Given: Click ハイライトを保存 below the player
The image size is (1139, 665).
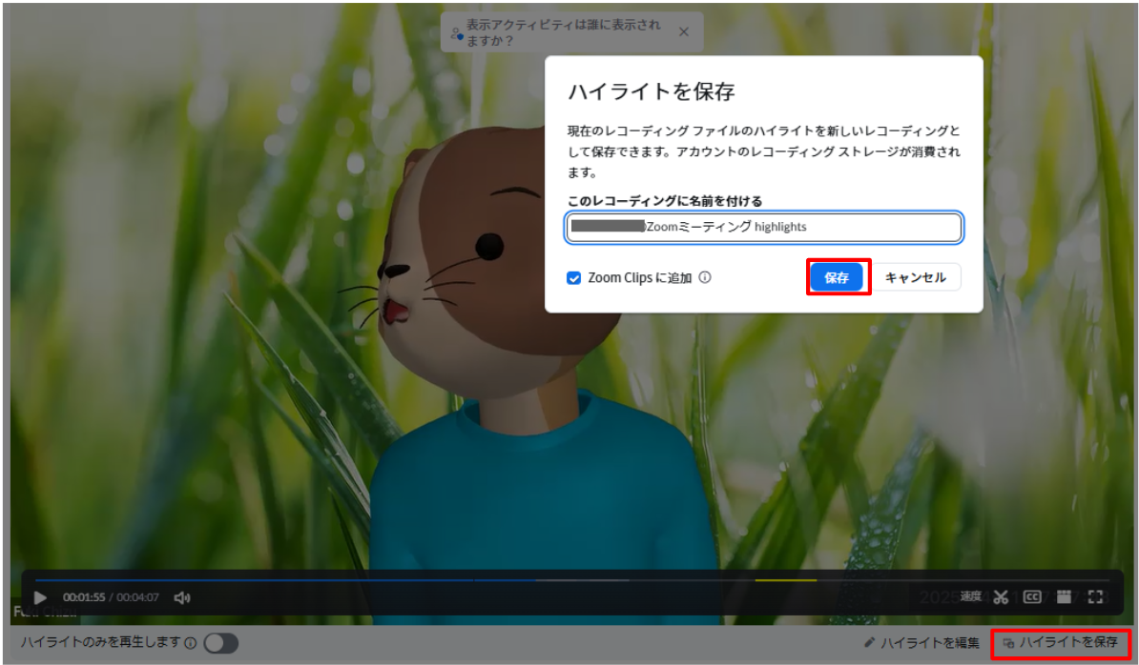Looking at the screenshot, I should 1061,642.
